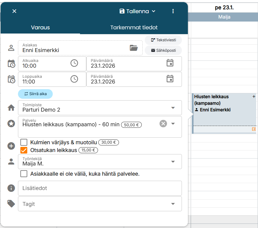Enable Kulmien värjäys & muotoilu checkbox

24,142
